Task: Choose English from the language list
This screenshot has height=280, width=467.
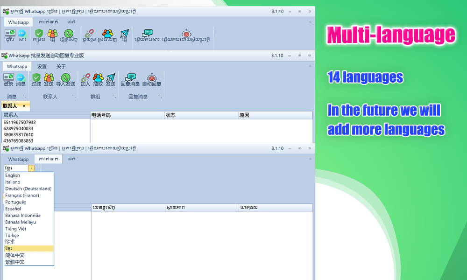Action: pos(13,175)
